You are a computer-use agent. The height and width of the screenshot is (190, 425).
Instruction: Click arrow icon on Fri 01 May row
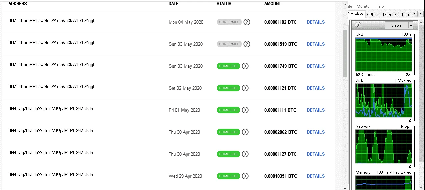pos(245,110)
